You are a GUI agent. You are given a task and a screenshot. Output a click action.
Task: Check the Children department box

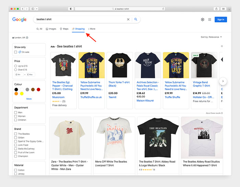[16, 120]
